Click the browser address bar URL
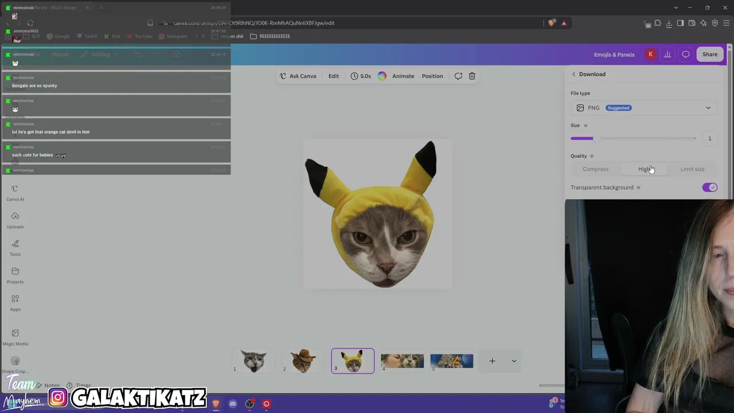 coord(254,23)
